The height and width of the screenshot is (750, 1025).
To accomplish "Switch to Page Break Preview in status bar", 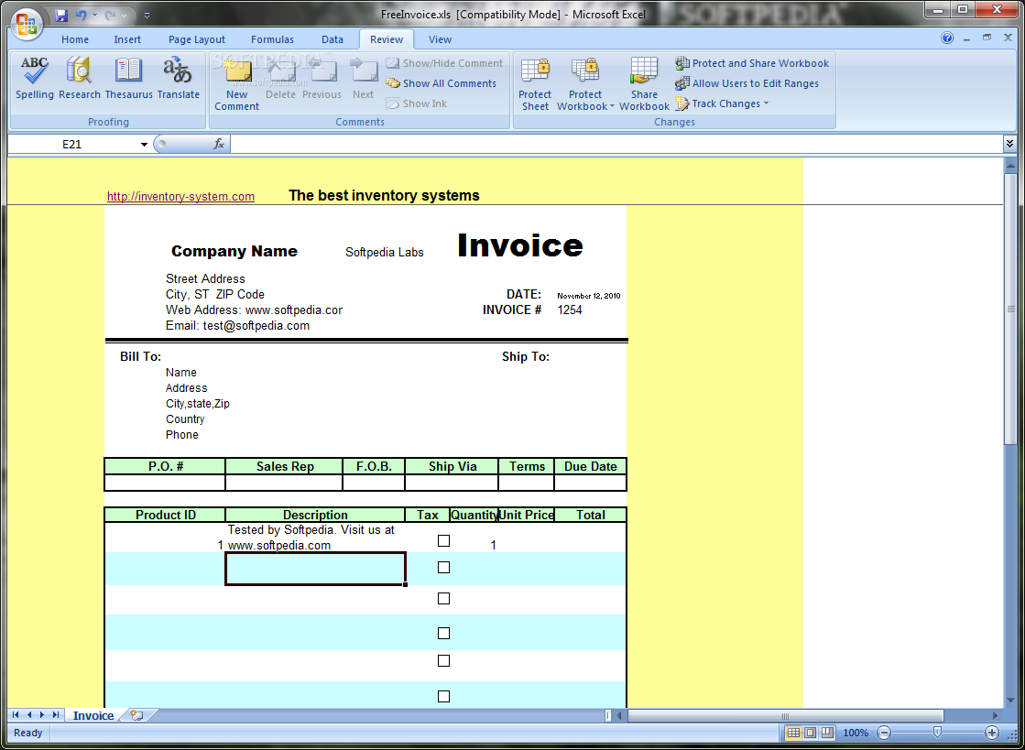I will (827, 733).
